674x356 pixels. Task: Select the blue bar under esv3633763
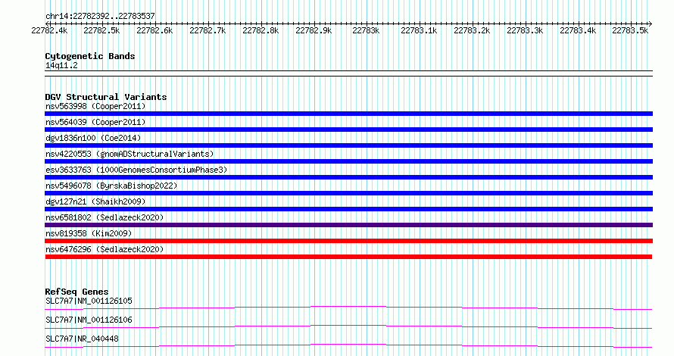click(x=348, y=177)
